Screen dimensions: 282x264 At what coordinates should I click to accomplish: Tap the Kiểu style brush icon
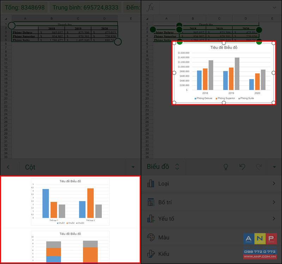click(151, 254)
